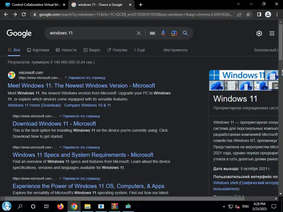Close the Control Collaborative Virtual Machine tab

(x=64, y=5)
